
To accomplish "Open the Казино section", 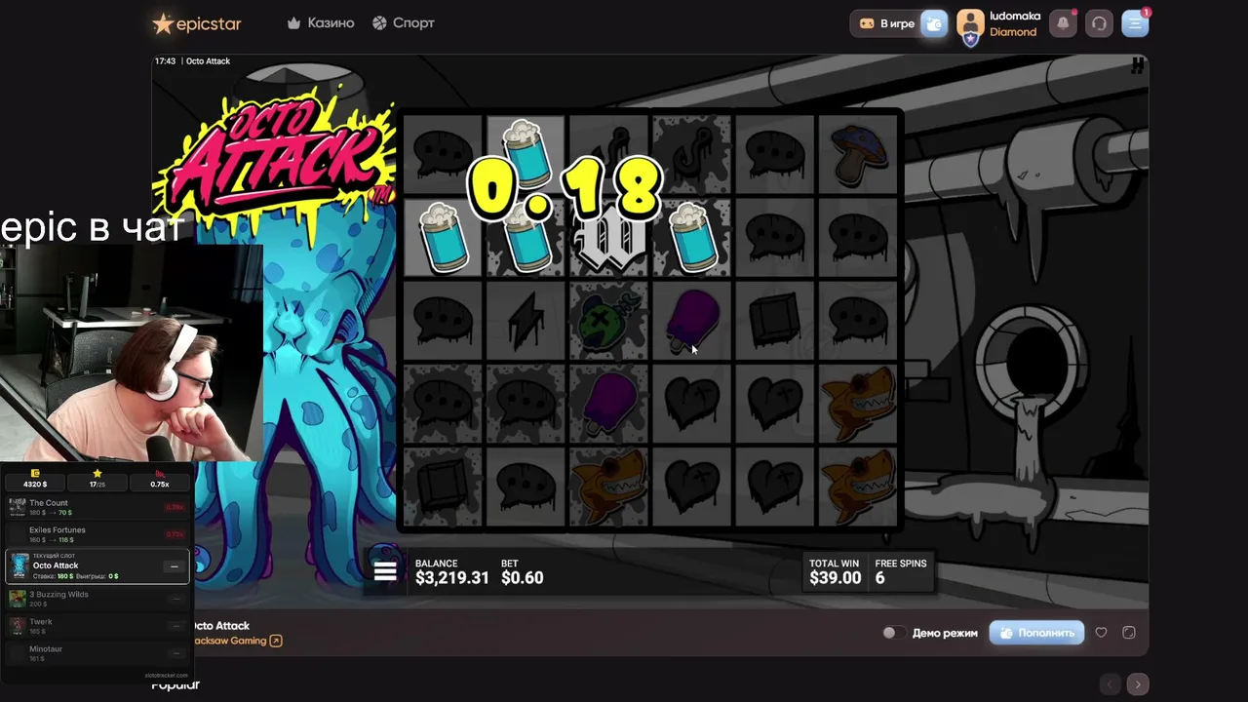I will click(x=321, y=22).
